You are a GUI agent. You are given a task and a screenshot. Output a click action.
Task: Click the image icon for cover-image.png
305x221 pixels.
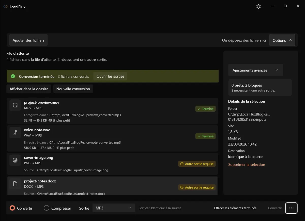tap(15, 160)
